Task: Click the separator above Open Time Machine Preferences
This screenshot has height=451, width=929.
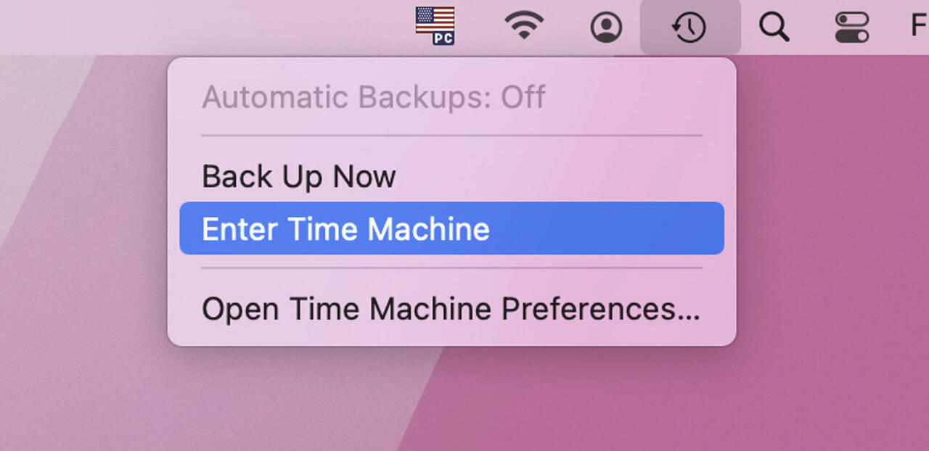Action: coord(451,268)
